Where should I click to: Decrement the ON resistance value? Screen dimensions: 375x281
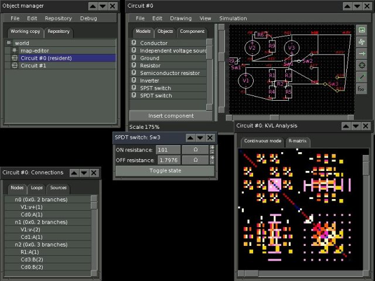212,152
